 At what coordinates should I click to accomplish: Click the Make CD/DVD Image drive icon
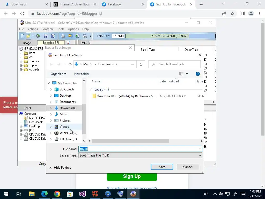(63, 36)
